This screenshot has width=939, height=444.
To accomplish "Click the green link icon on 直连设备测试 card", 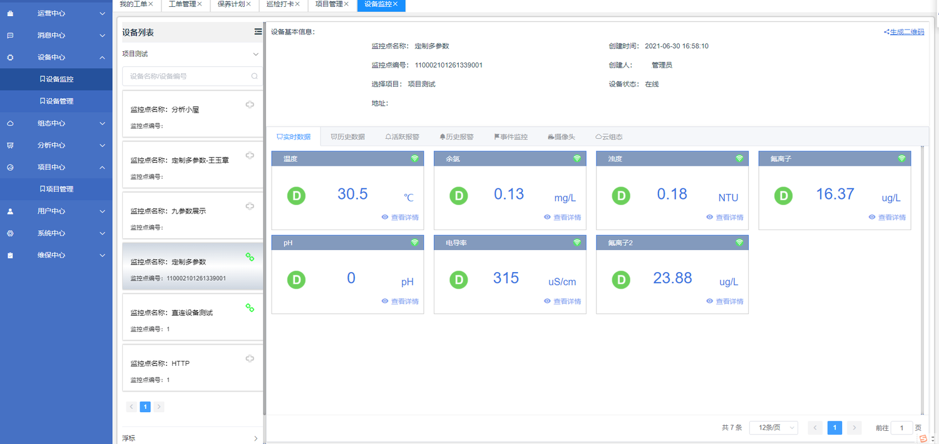I will 250,308.
